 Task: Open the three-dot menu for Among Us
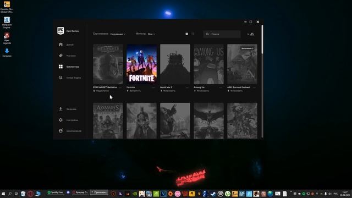(x=221, y=87)
